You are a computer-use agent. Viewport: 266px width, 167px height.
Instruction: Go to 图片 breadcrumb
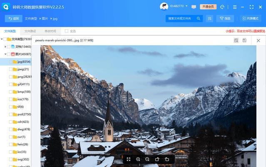click(x=45, y=18)
